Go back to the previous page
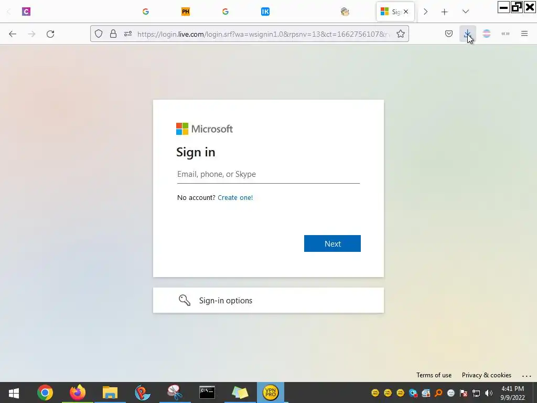The width and height of the screenshot is (537, 403). coord(13,34)
